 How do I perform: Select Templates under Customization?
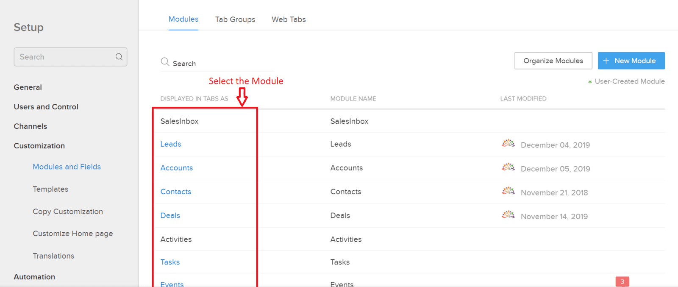[x=50, y=189]
